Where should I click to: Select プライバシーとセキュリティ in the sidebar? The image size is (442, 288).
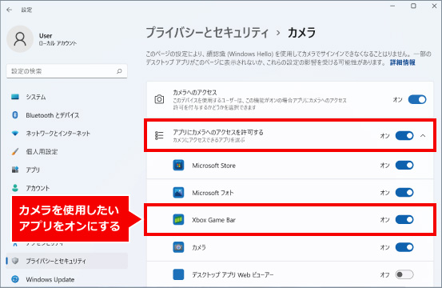(67, 261)
